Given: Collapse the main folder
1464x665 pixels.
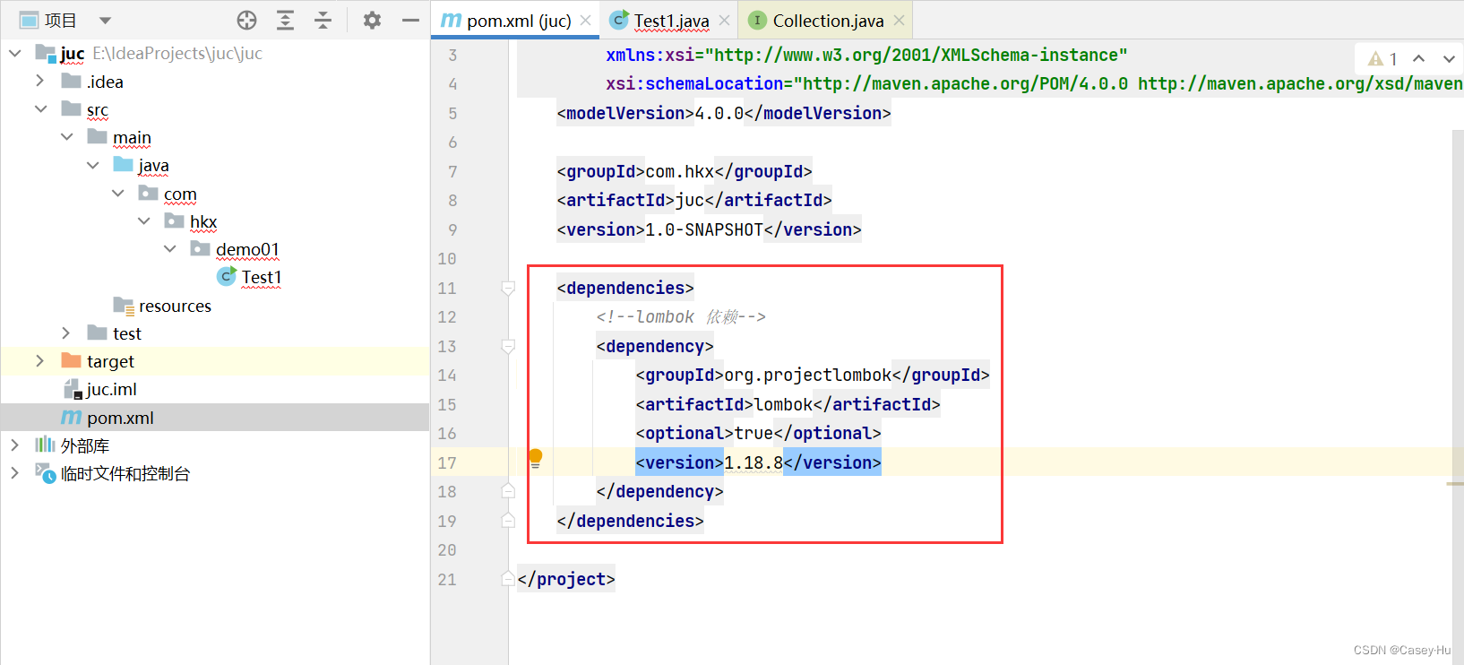Looking at the screenshot, I should (x=66, y=137).
